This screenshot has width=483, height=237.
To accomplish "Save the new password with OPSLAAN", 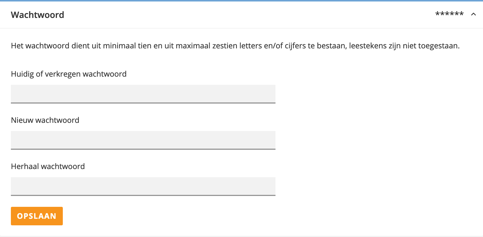I will coord(37,216).
